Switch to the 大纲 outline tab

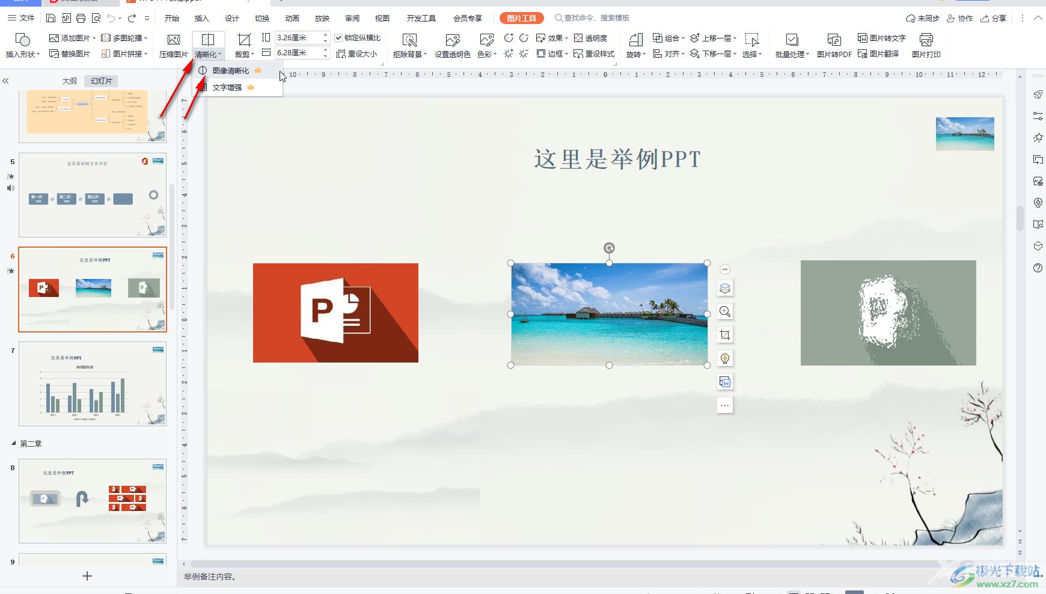point(70,81)
